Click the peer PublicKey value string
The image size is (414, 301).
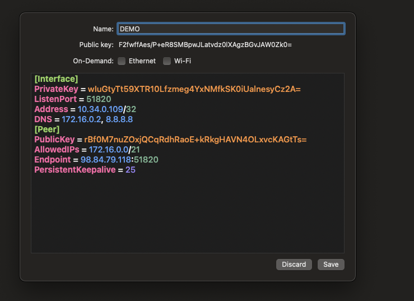tap(195, 140)
